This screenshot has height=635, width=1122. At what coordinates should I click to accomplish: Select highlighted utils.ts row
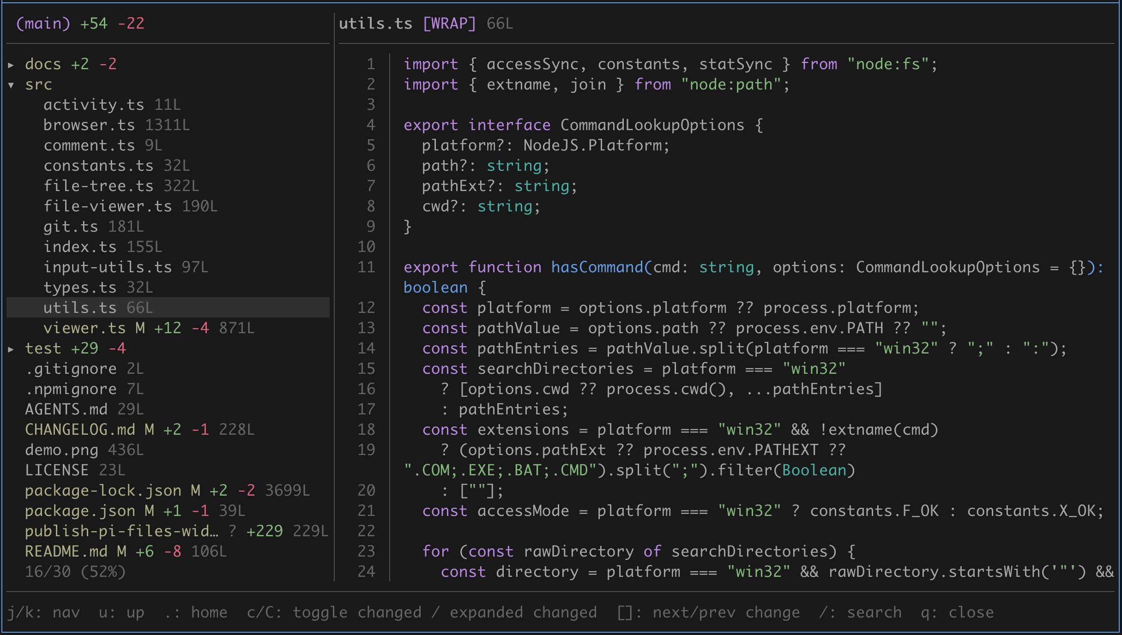click(168, 308)
